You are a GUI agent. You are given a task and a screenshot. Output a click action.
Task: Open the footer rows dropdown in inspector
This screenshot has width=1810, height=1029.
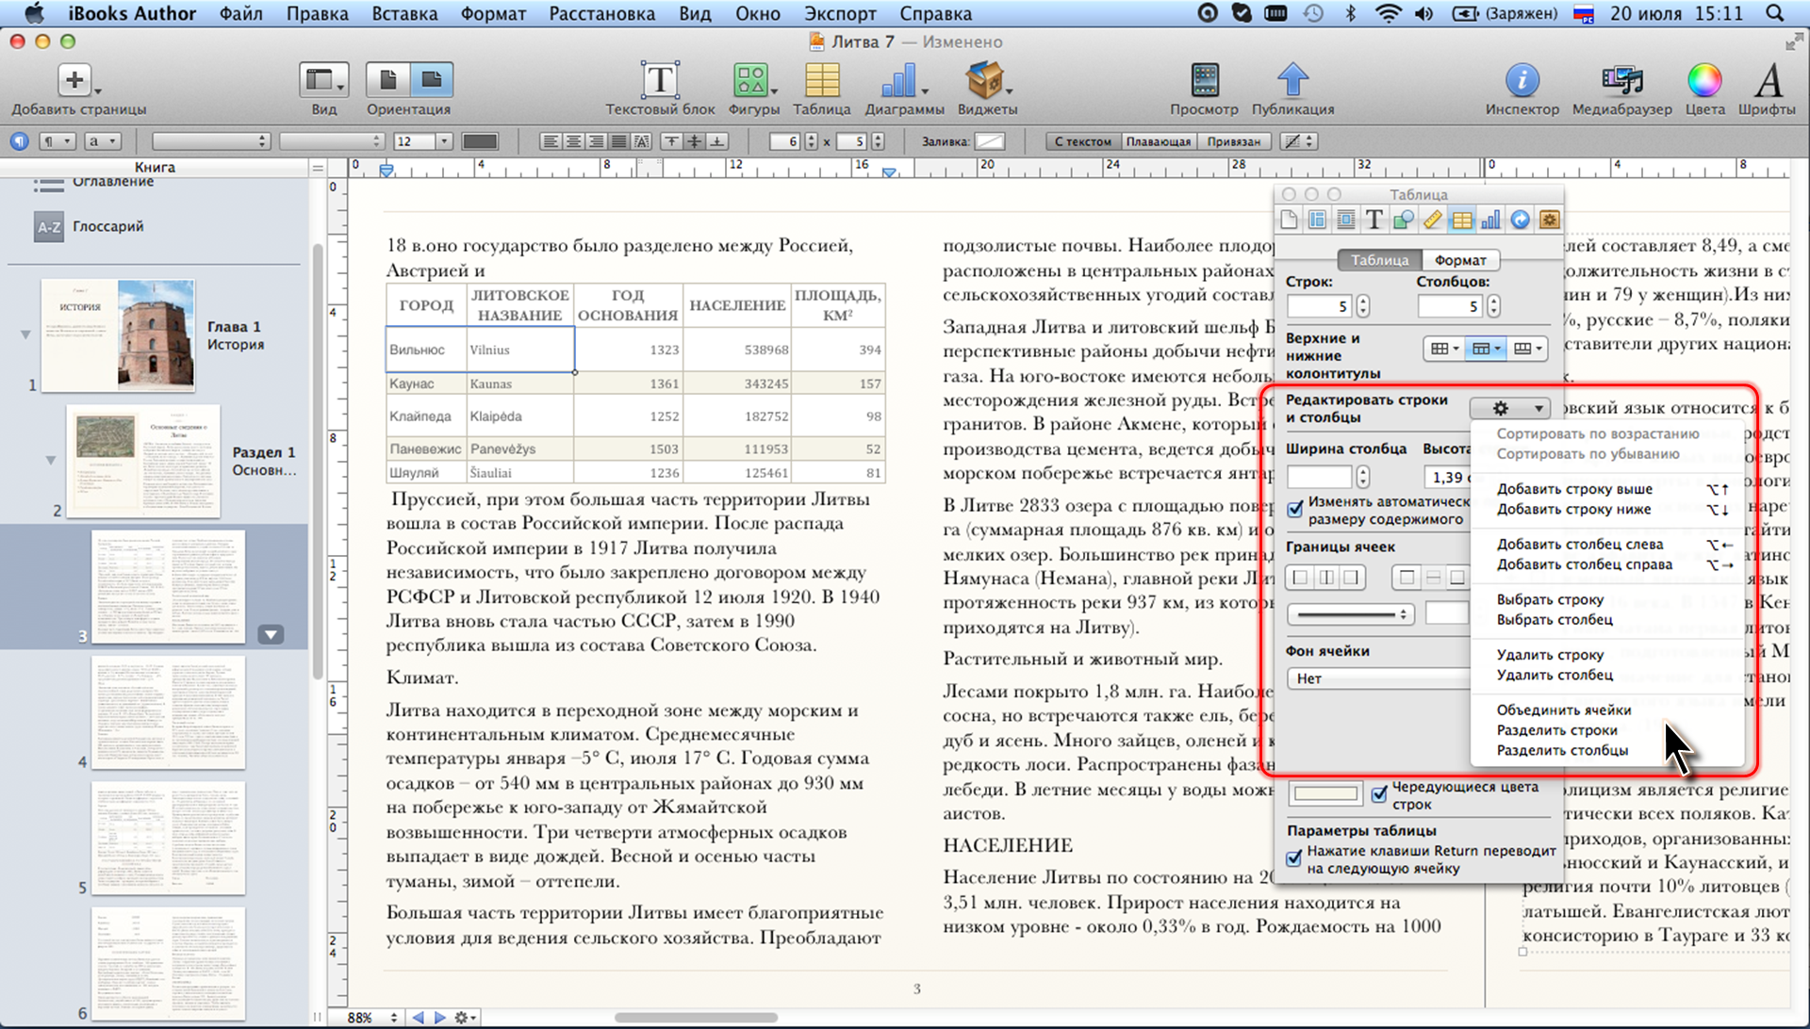click(1527, 349)
